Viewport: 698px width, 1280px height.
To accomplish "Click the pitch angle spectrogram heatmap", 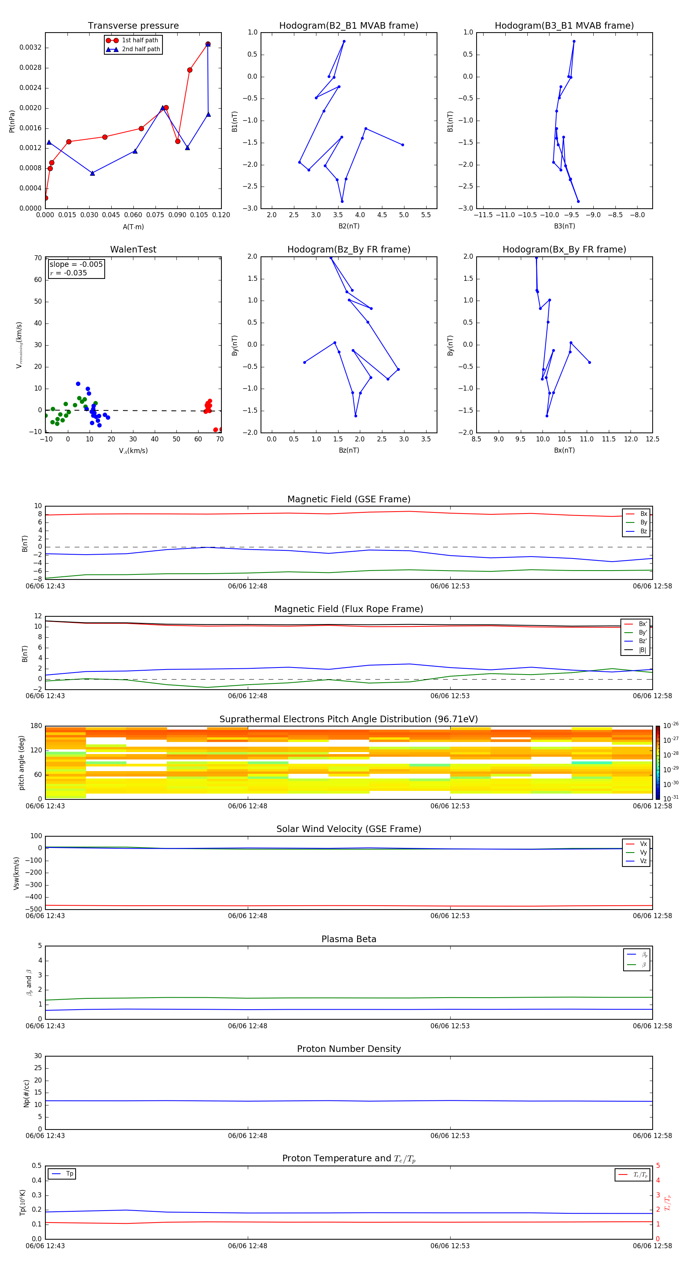I will 349,763.
